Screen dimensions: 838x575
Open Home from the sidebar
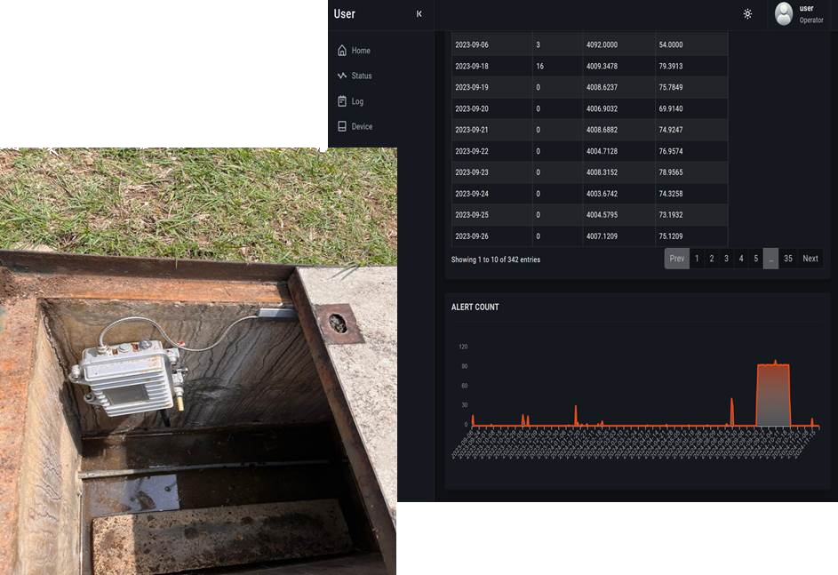(x=360, y=51)
